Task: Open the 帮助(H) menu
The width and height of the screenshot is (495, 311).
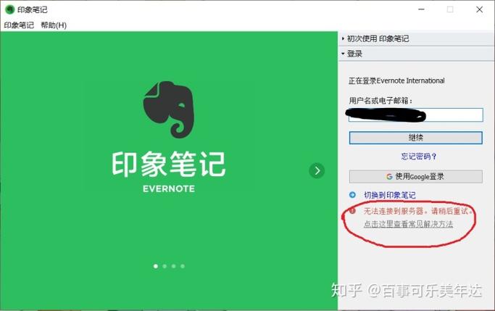Action: [54, 25]
